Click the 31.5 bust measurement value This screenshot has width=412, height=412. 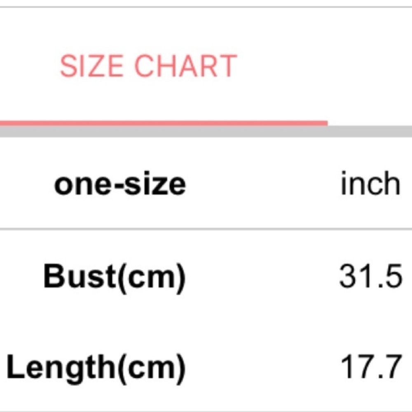click(370, 276)
